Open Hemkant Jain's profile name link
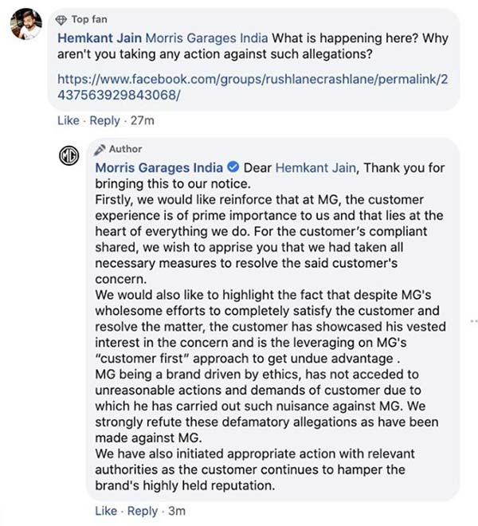Image resolution: width=478 pixels, height=526 pixels. pos(99,37)
